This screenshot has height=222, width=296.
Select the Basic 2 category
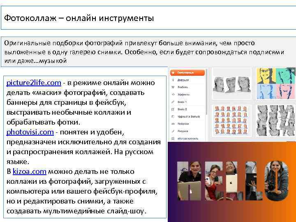(x=182, y=109)
